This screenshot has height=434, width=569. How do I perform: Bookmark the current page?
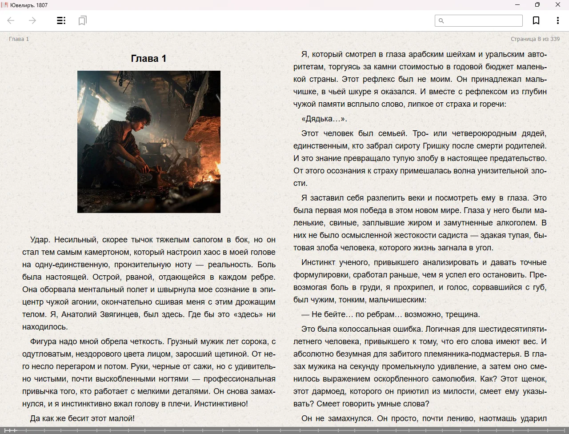tap(536, 20)
